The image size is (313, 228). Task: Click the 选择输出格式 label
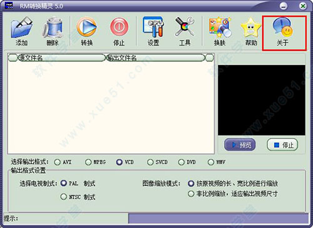tap(29, 162)
